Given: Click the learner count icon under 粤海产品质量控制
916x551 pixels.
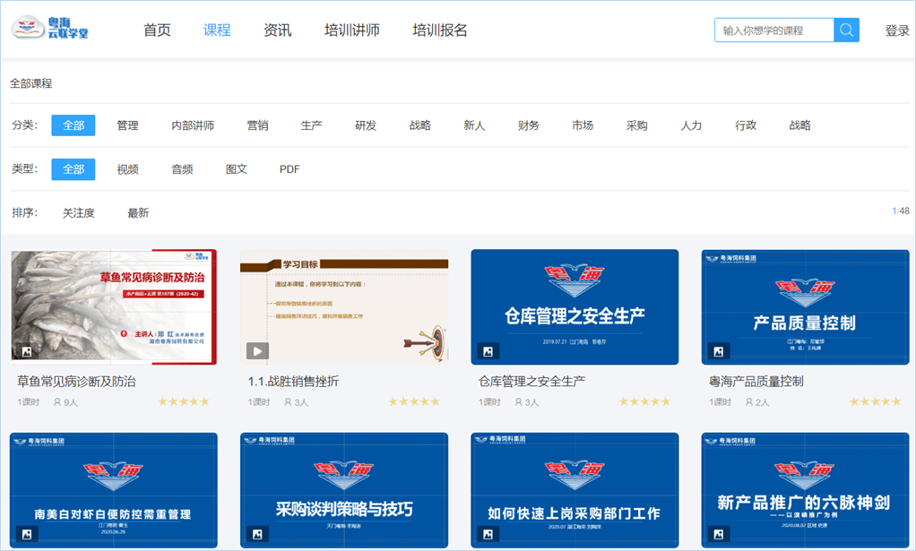Looking at the screenshot, I should [x=749, y=402].
